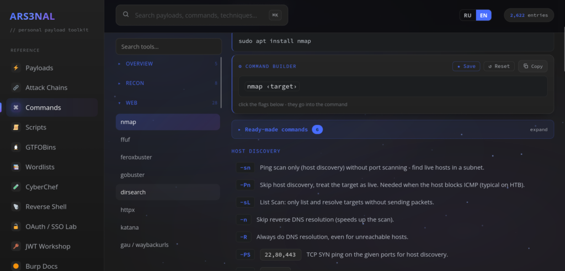Reset the command builder
This screenshot has height=271, width=565.
(499, 66)
